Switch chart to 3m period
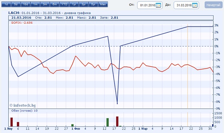 pyautogui.click(x=45, y=4)
